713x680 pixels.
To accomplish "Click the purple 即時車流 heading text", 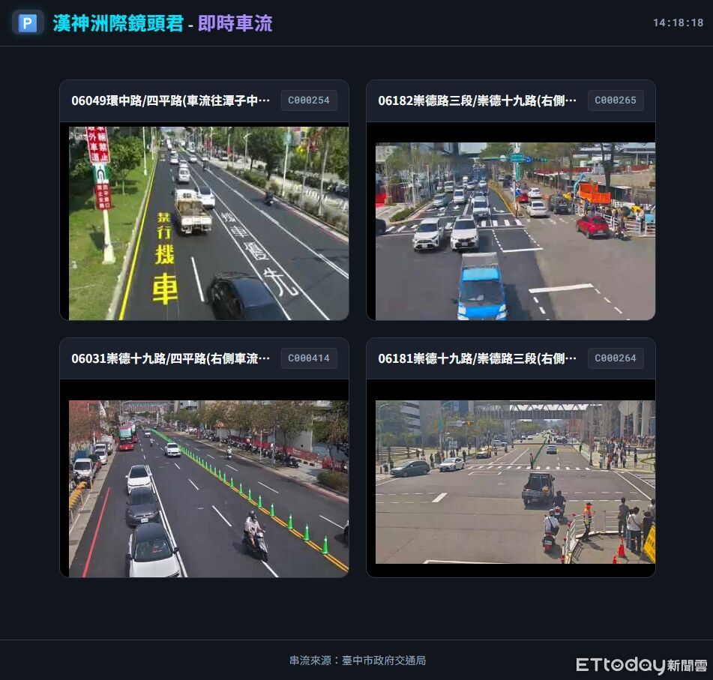I will click(x=235, y=23).
